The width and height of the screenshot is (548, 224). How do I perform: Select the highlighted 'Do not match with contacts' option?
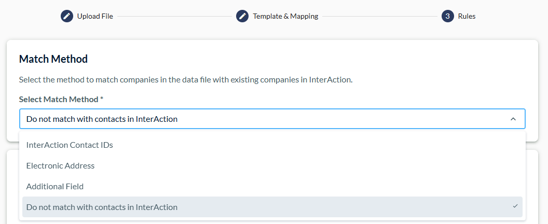coord(272,207)
